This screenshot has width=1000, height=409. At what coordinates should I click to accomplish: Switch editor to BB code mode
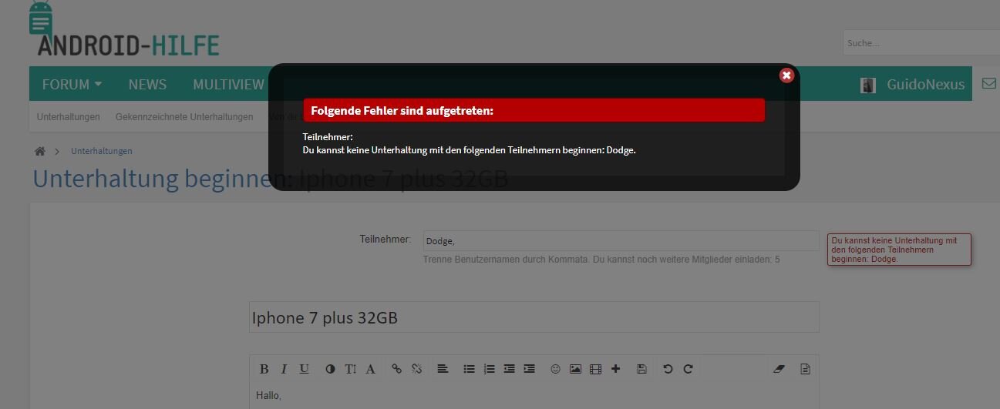click(805, 369)
